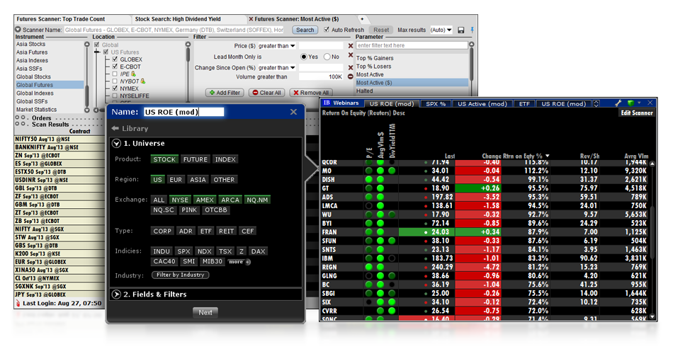Click the Name field containing US ROE (mod)

183,112
